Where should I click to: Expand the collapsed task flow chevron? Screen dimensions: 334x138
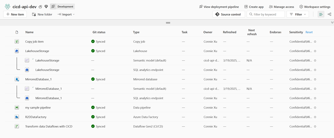coord(332,22)
